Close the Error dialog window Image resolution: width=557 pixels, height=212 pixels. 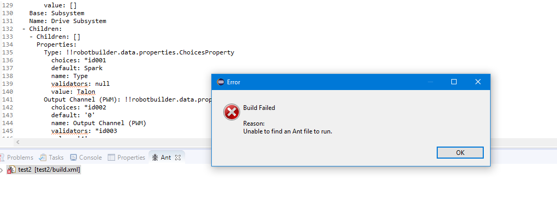click(478, 82)
